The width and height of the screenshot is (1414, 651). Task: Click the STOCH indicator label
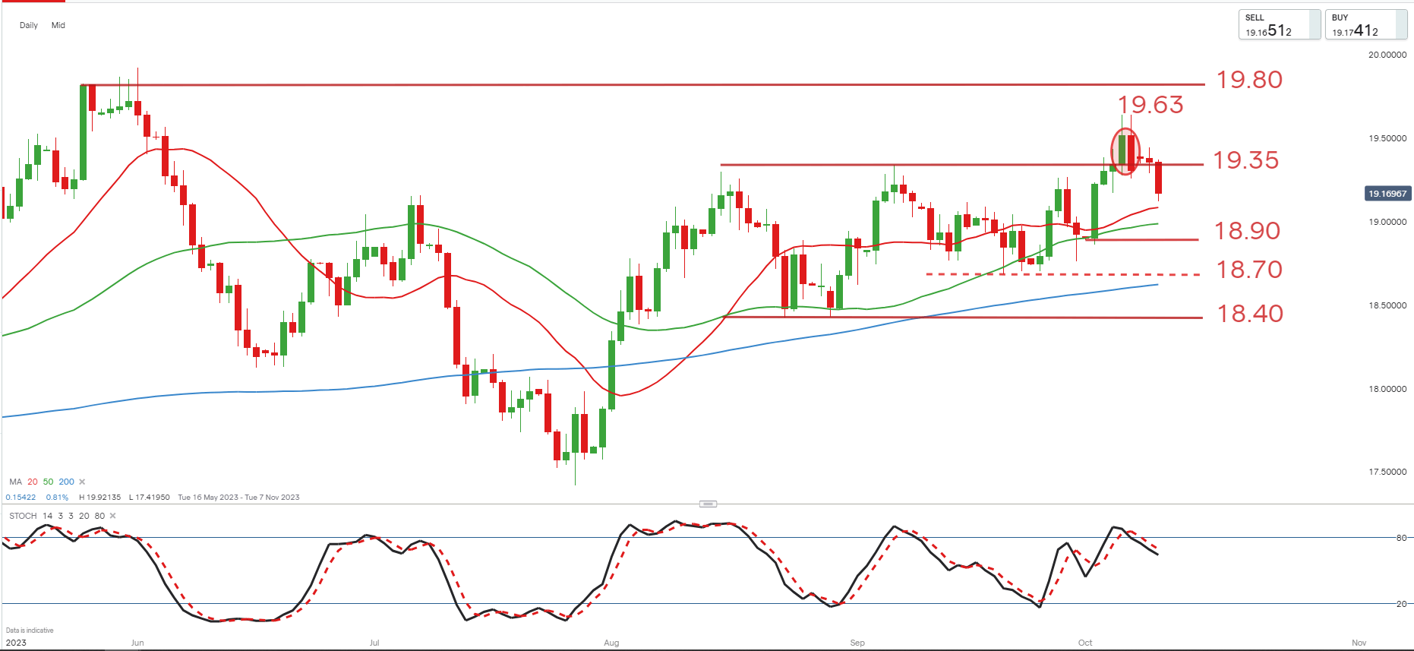point(23,516)
